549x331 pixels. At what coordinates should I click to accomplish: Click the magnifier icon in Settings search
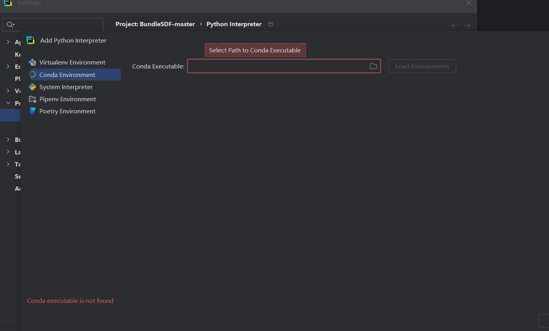(x=10, y=25)
